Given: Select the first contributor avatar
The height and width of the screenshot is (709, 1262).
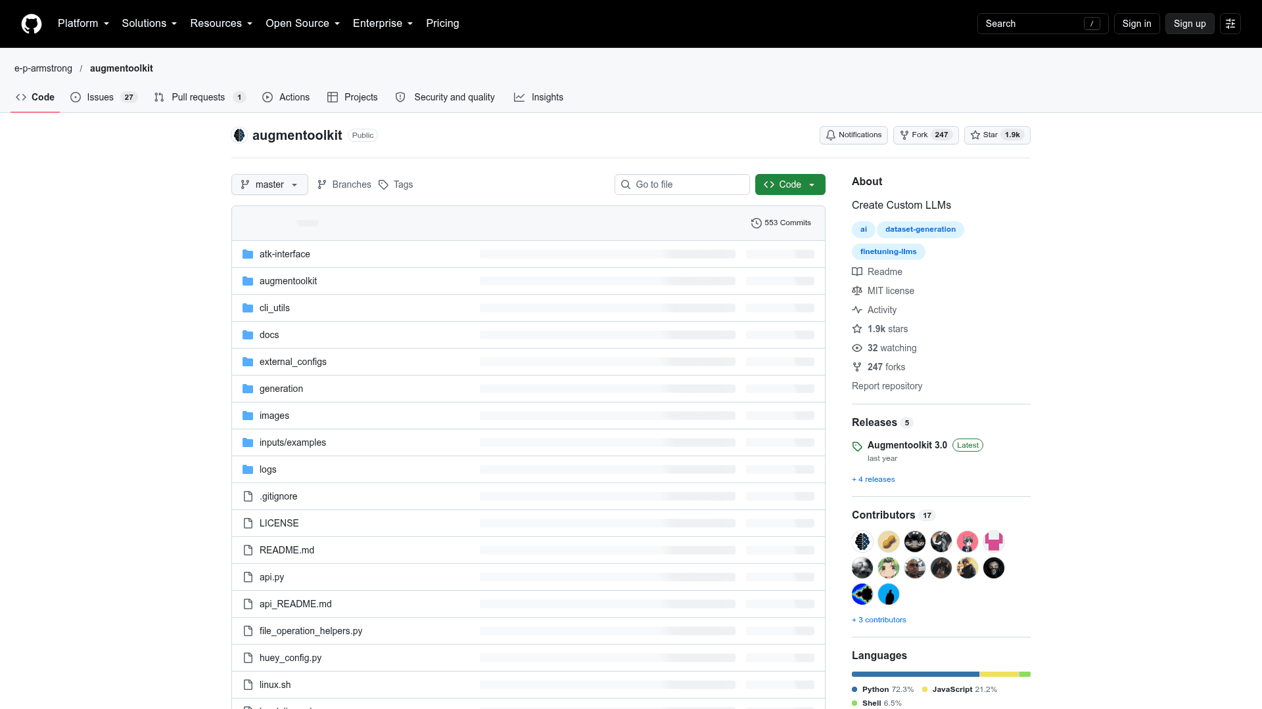Looking at the screenshot, I should pos(862,542).
